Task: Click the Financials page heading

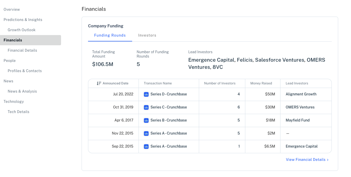Action: (94, 9)
